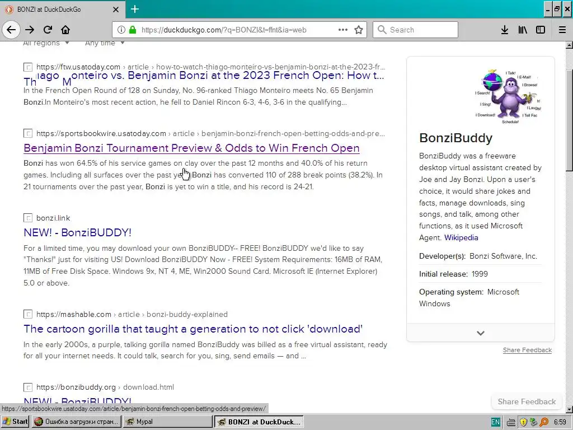The width and height of the screenshot is (573, 430).
Task: Open page actions three-dot menu
Action: pyautogui.click(x=343, y=30)
